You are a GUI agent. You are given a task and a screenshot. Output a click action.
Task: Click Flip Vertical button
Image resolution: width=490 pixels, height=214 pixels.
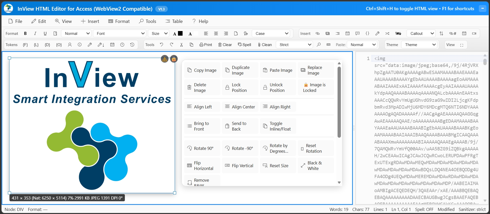point(240,166)
